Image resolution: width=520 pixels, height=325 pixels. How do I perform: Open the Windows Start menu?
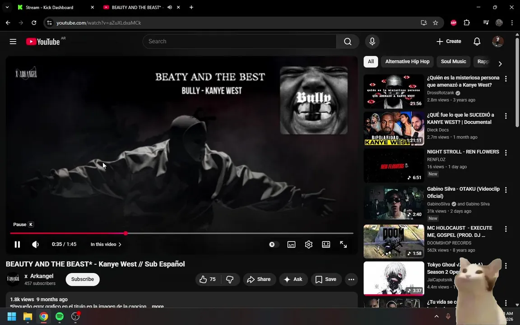(x=12, y=316)
